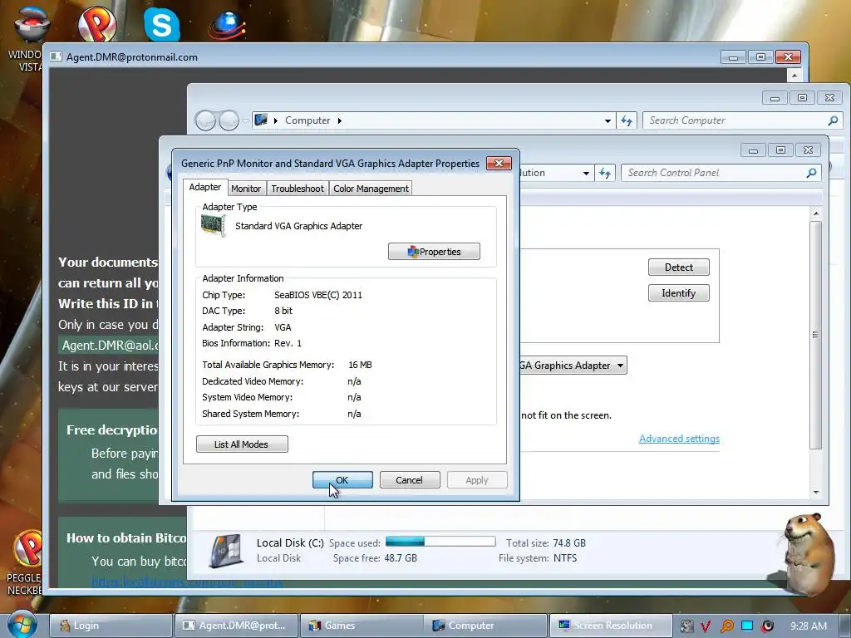Refresh the Control Panel address bar
The height and width of the screenshot is (638, 851).
pyautogui.click(x=605, y=173)
